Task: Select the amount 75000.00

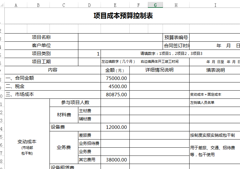Action: (115, 78)
